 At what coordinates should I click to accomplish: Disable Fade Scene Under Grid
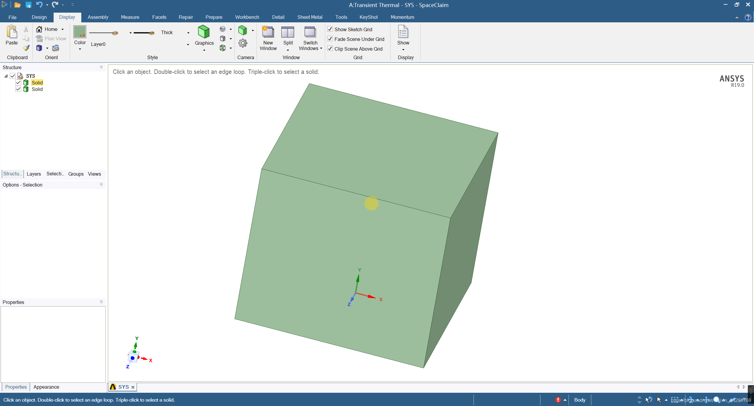pos(330,39)
